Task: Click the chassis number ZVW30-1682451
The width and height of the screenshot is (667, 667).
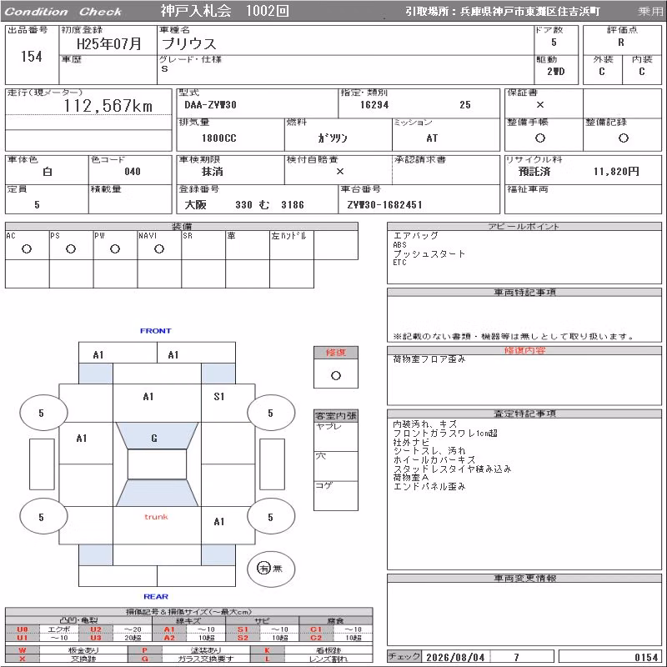Action: click(x=384, y=204)
